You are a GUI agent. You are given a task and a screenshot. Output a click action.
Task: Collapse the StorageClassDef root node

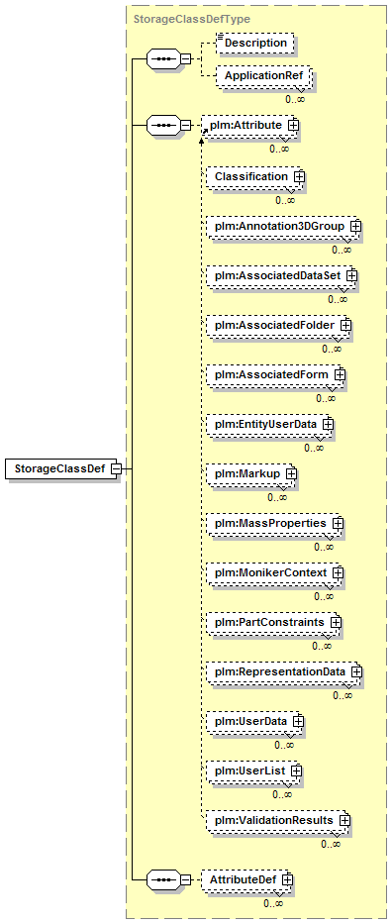click(117, 469)
